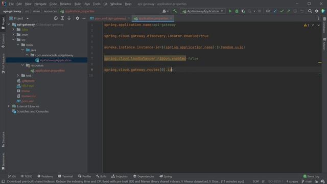
Task: Expand all nodes in Project panel
Action: [62, 18]
